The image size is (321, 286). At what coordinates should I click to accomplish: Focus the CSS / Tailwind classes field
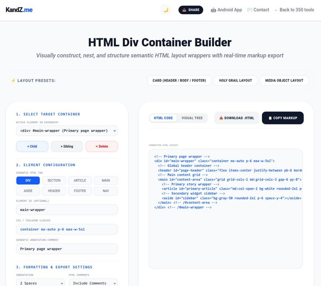67,229
